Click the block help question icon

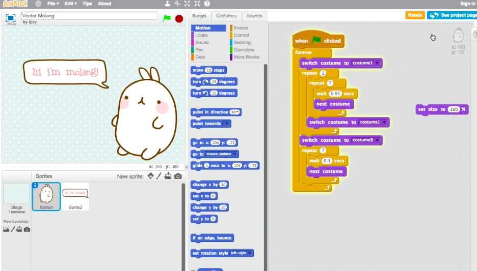click(x=207, y=4)
